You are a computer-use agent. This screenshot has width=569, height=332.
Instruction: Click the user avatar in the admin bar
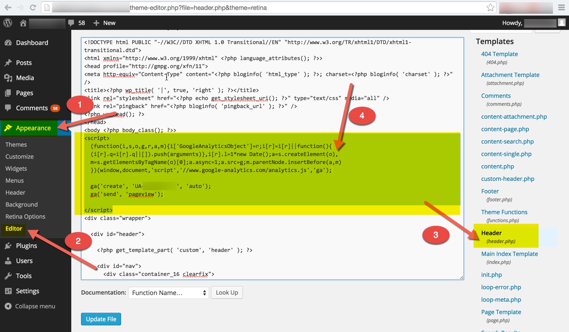click(x=562, y=23)
